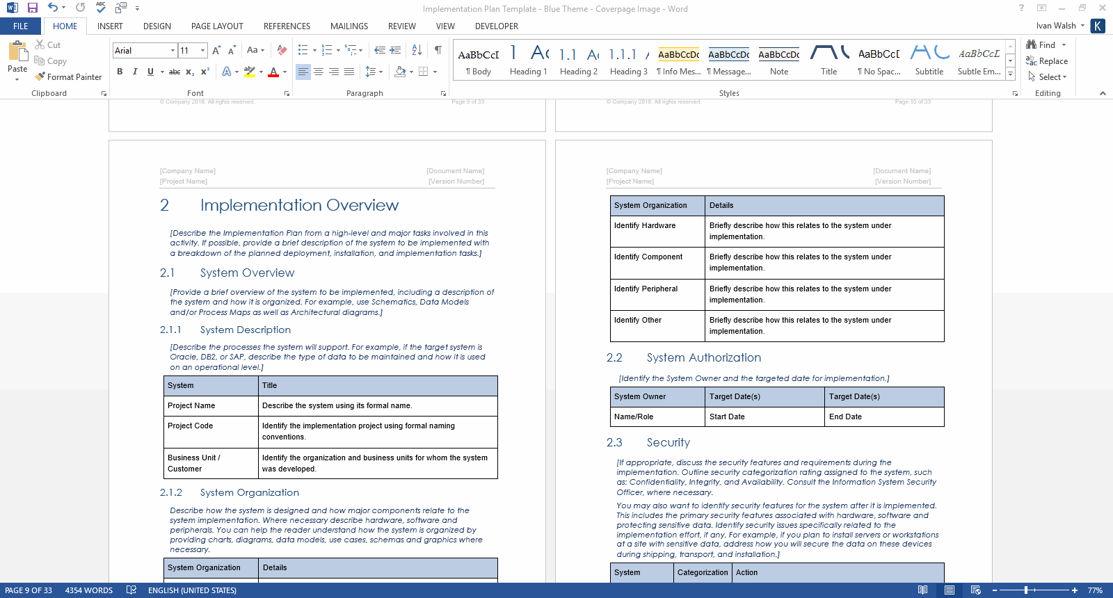The width and height of the screenshot is (1113, 598).
Task: Justify the paragraph text
Action: [x=349, y=72]
